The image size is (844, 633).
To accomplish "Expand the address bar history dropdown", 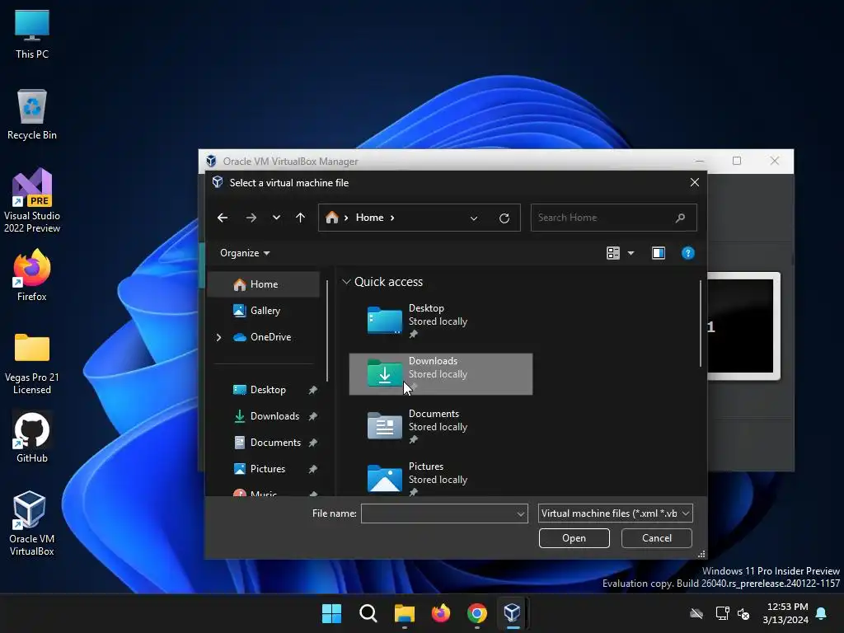I will pyautogui.click(x=474, y=218).
